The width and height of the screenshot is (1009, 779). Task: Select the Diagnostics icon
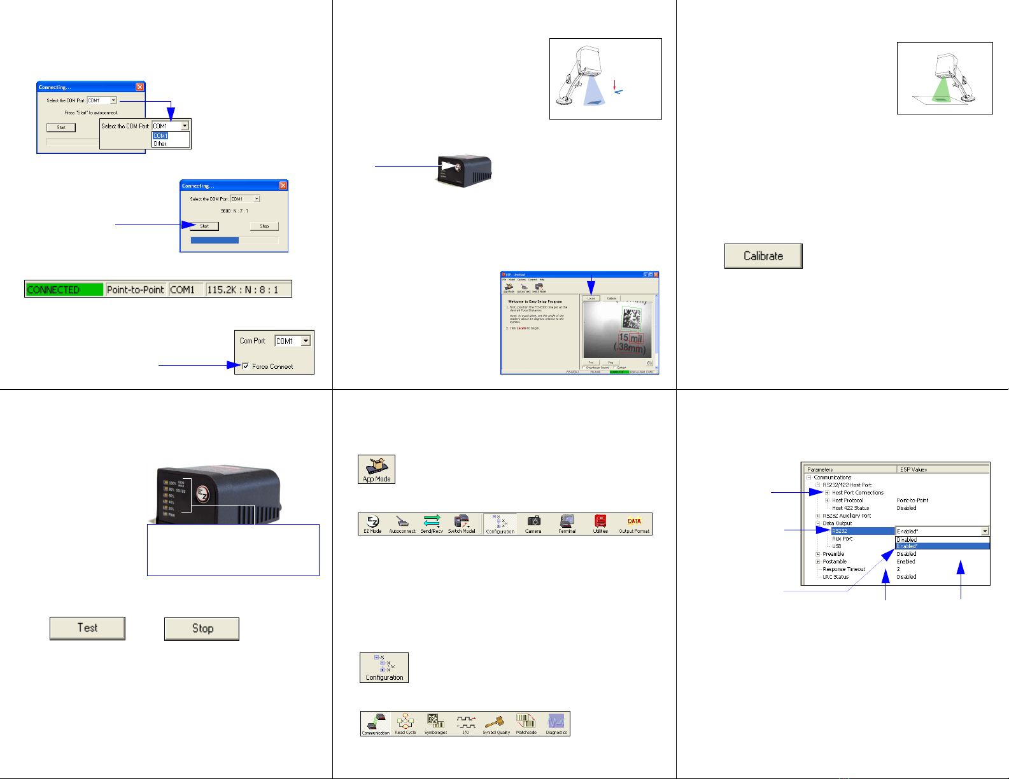click(x=556, y=724)
